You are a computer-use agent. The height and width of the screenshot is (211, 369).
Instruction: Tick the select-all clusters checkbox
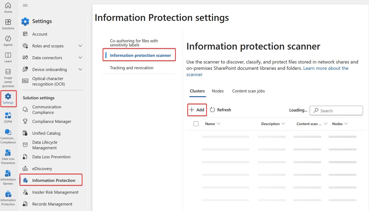(196, 124)
